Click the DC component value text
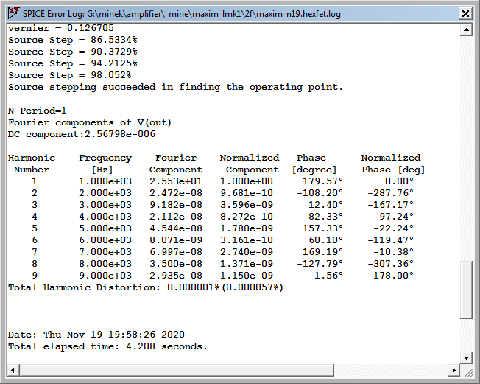The image size is (480, 384). (x=120, y=134)
